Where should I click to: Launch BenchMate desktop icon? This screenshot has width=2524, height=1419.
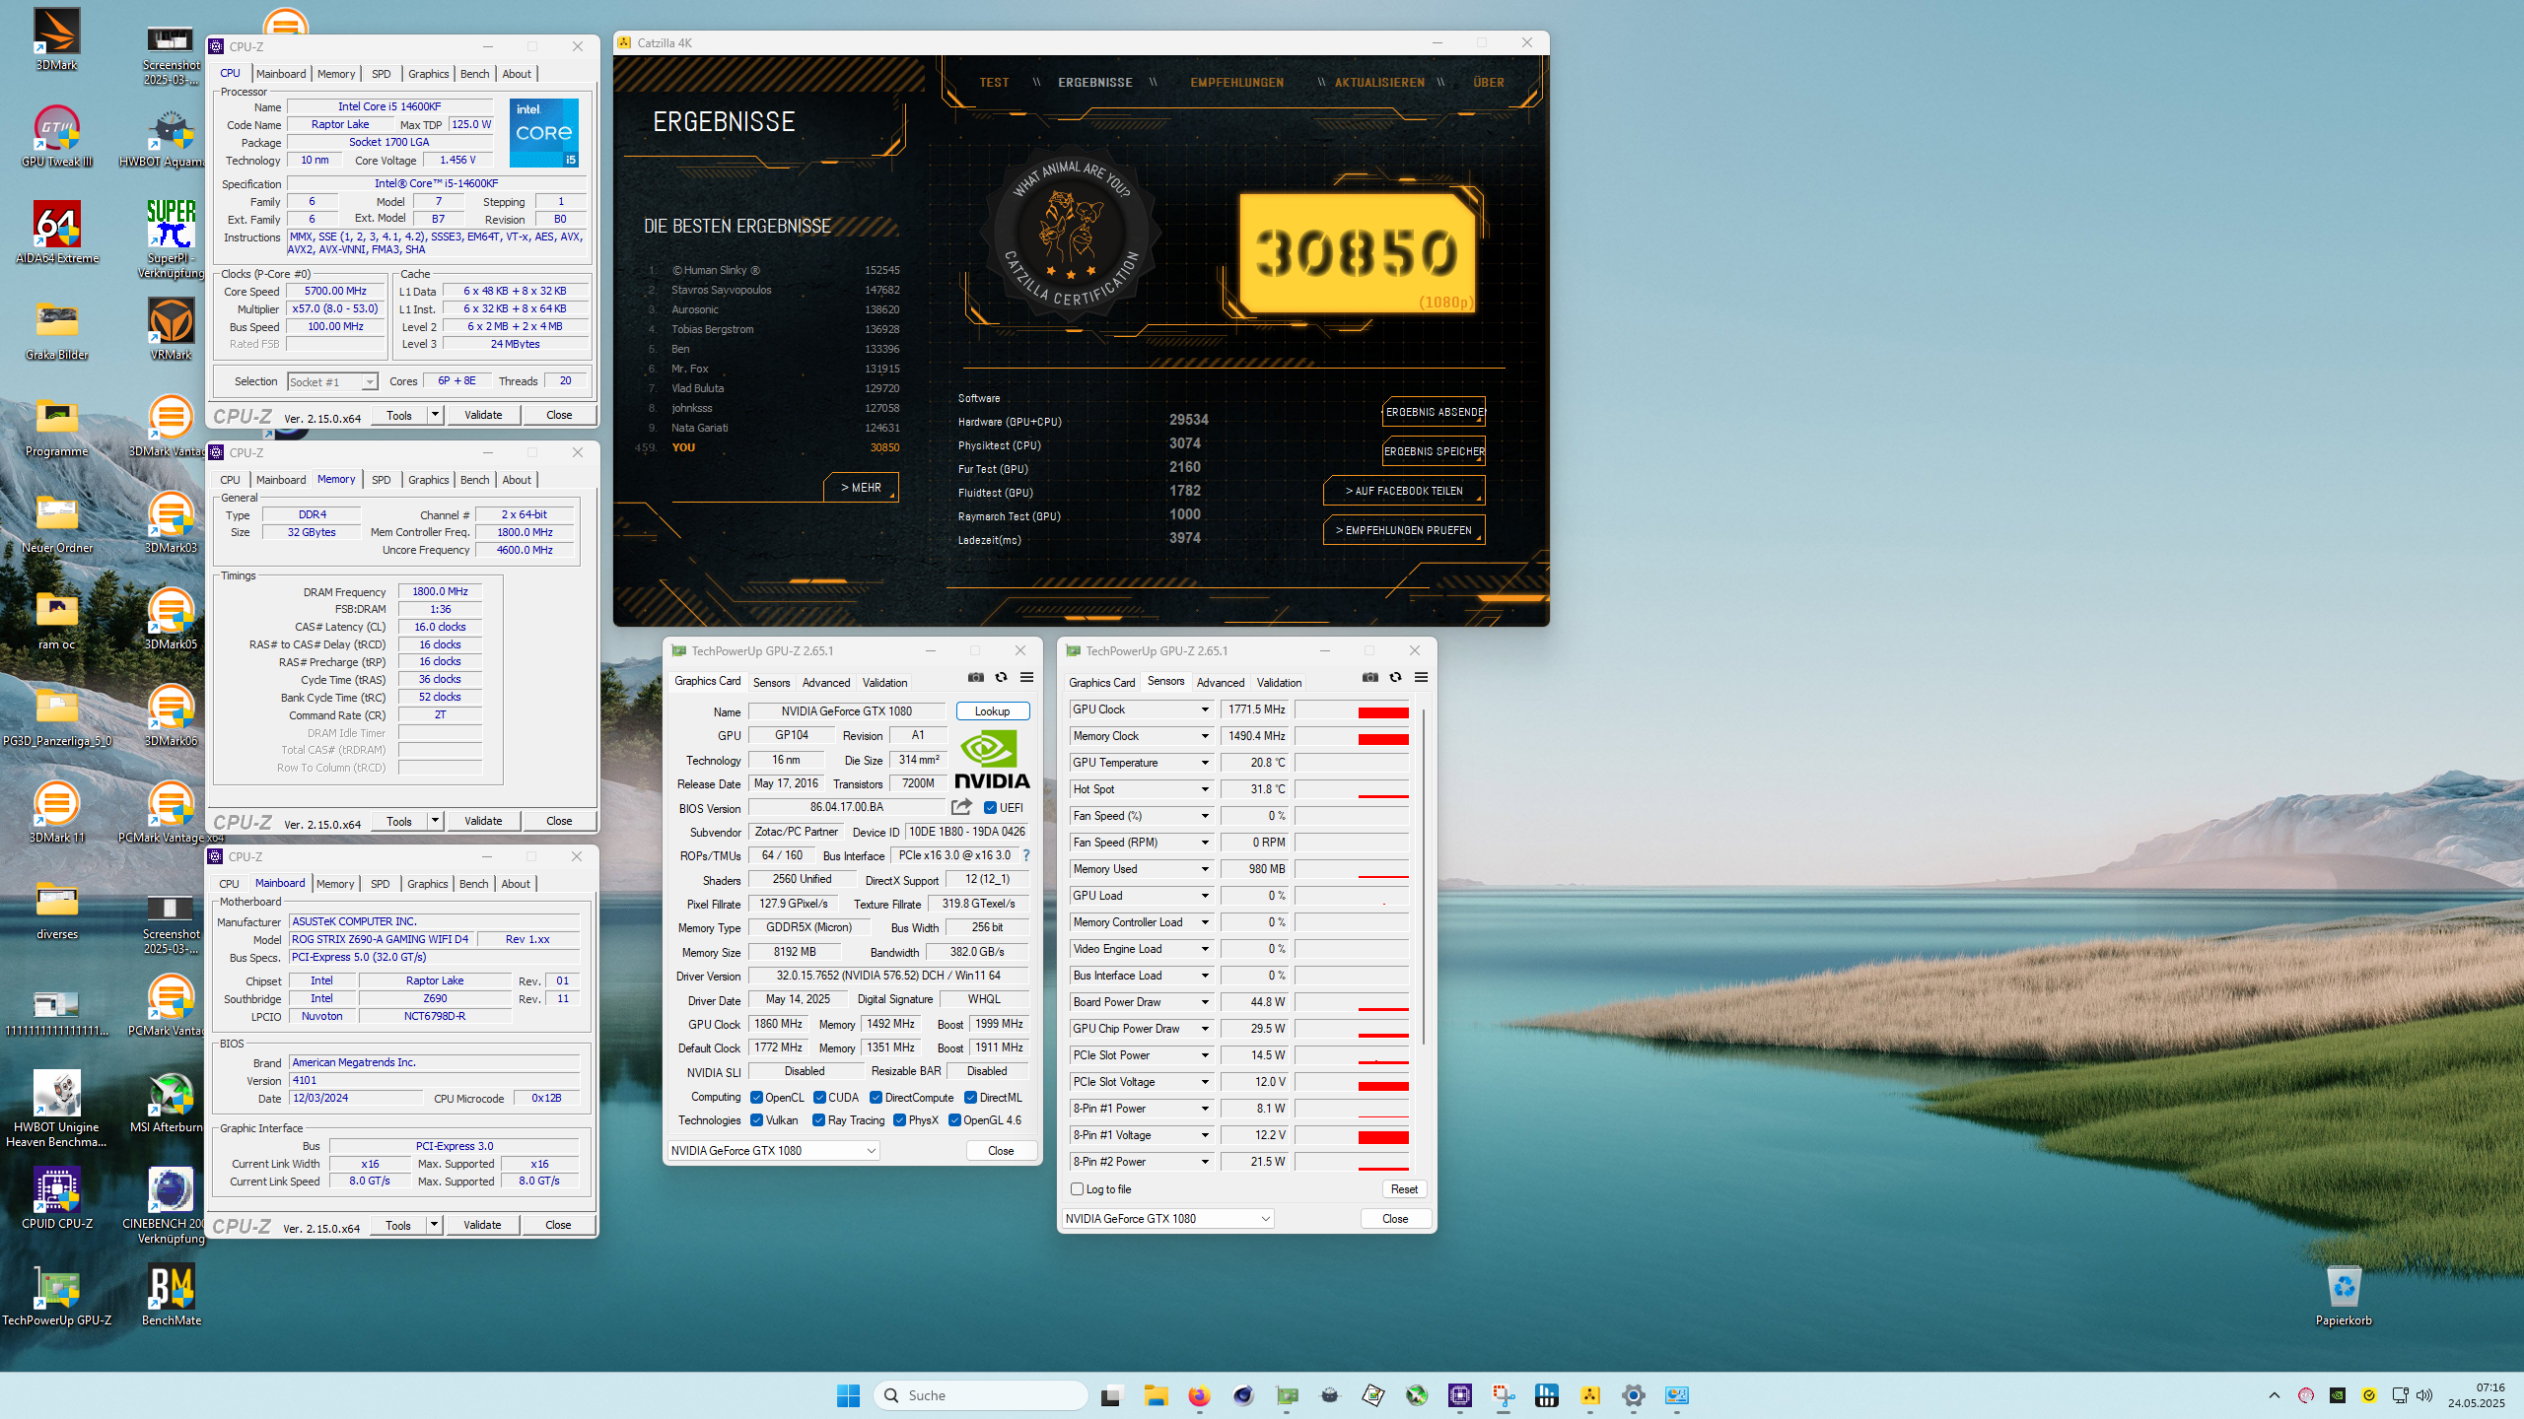click(x=171, y=1295)
